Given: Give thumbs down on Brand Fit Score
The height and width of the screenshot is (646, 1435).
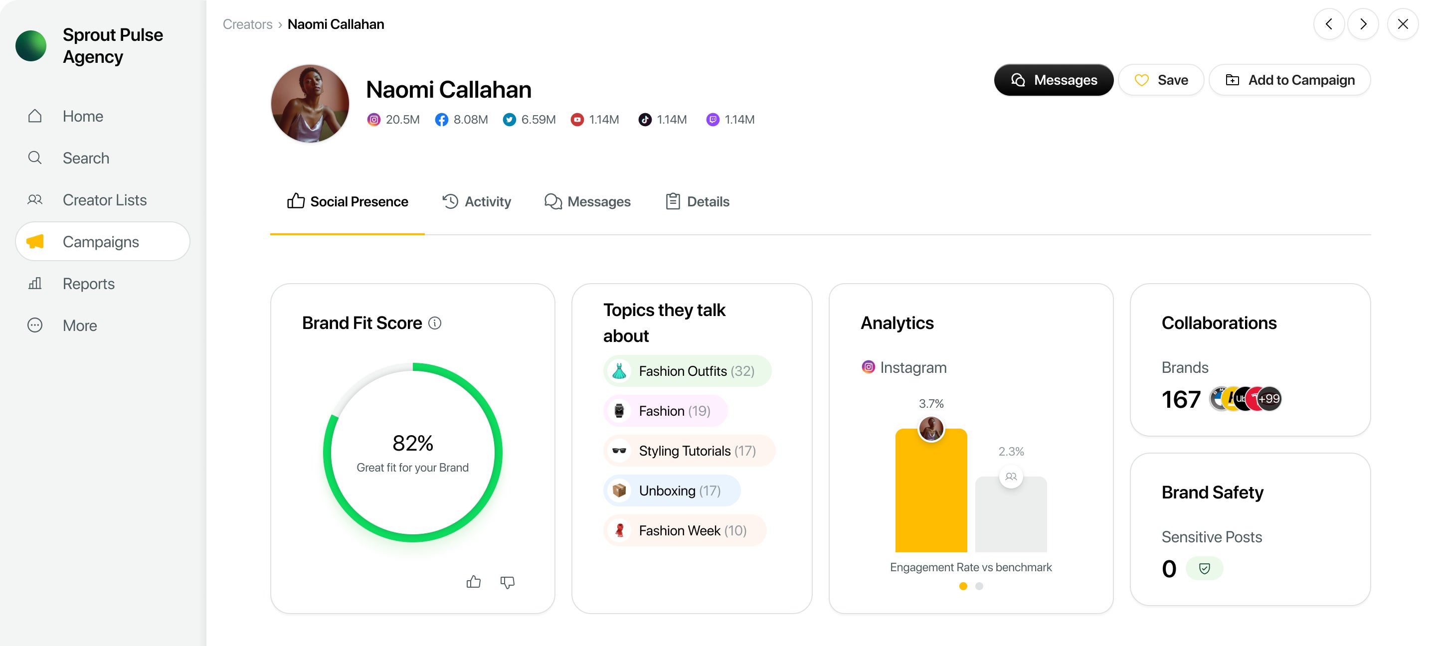Looking at the screenshot, I should [507, 582].
